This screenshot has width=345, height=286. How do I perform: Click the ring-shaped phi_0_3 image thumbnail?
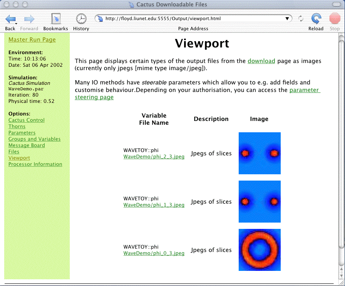pyautogui.click(x=259, y=250)
